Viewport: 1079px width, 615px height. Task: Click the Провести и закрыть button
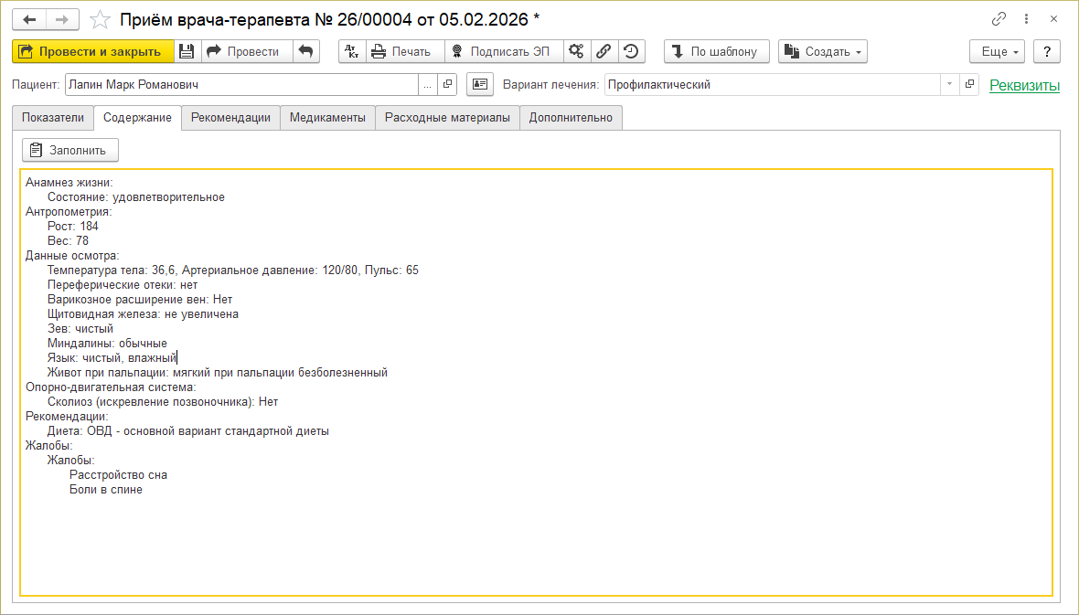point(92,51)
